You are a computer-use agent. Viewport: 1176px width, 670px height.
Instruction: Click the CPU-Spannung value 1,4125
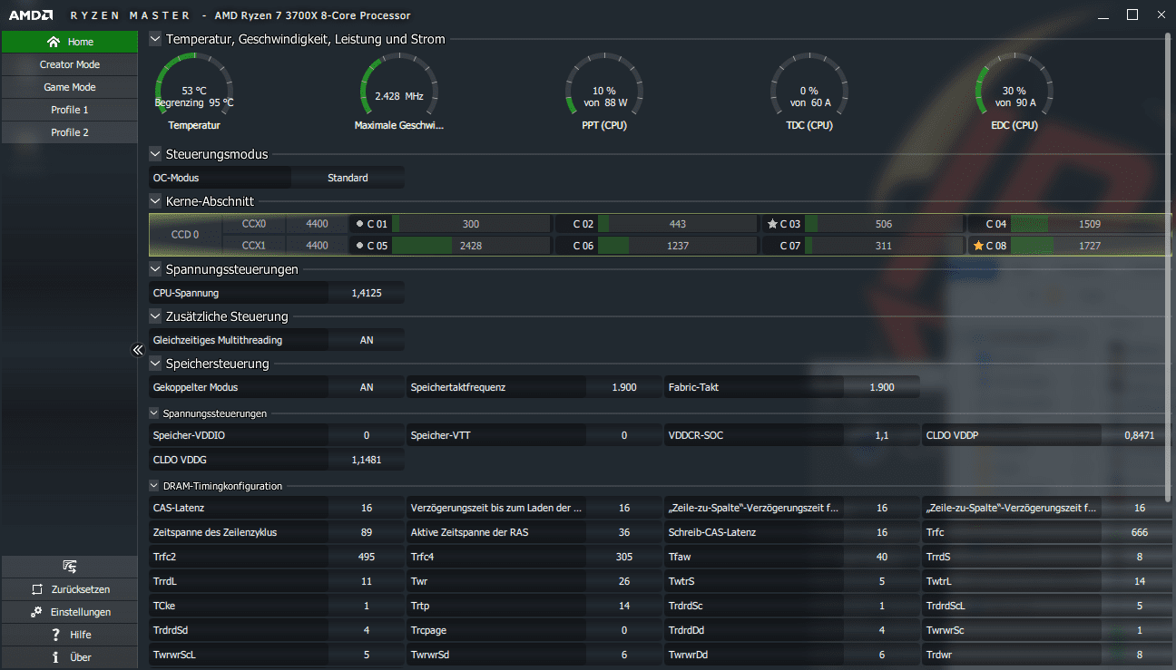[x=366, y=293]
